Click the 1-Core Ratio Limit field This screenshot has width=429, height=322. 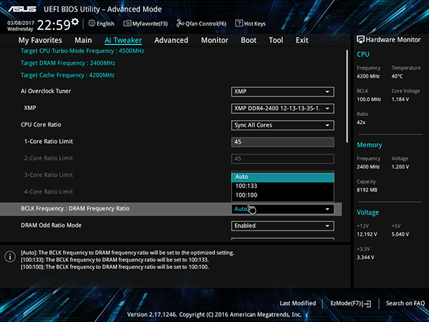tap(282, 142)
